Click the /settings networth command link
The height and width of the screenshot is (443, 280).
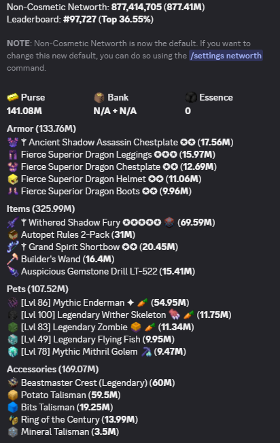click(x=226, y=56)
